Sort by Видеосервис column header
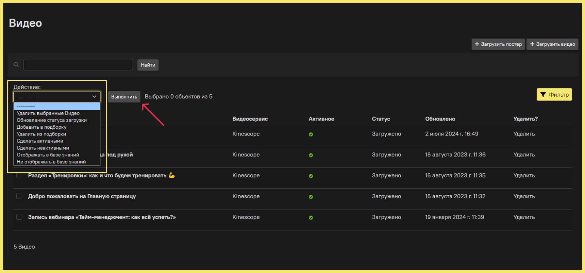 [250, 119]
